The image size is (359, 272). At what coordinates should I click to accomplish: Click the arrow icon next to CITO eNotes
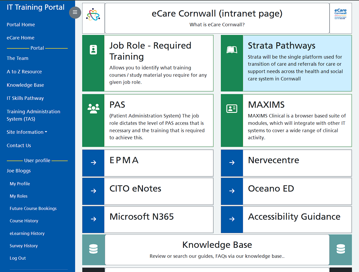pyautogui.click(x=93, y=191)
